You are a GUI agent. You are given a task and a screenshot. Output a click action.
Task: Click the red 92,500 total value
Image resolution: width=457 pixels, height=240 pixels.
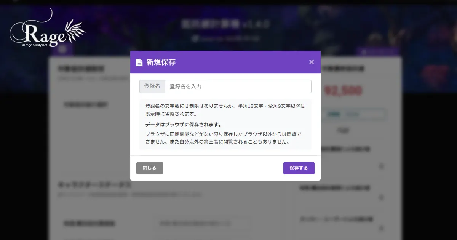(344, 91)
